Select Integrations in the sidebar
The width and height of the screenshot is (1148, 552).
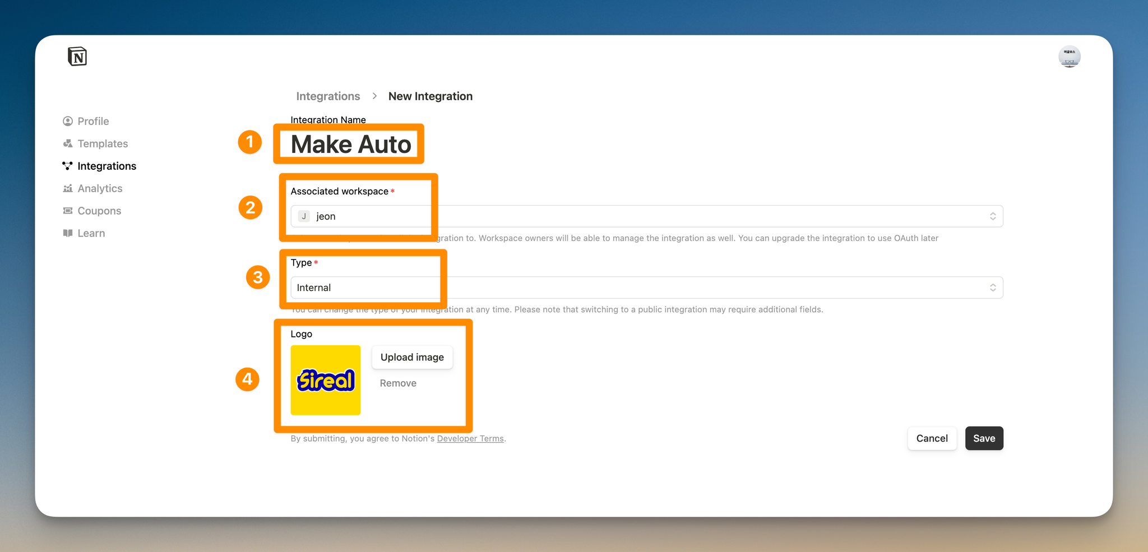tap(107, 166)
